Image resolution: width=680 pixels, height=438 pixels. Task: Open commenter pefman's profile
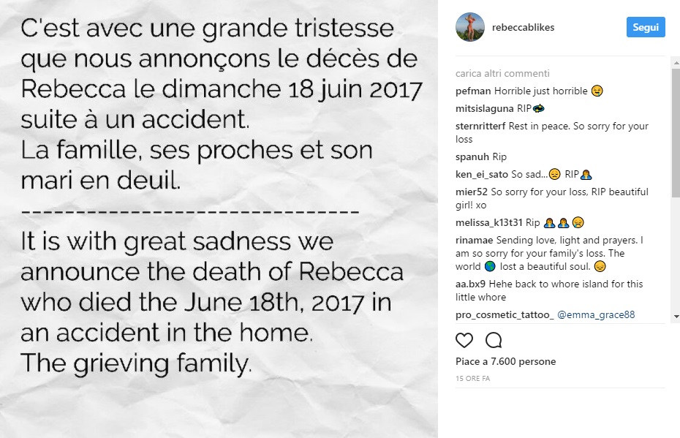tap(473, 91)
